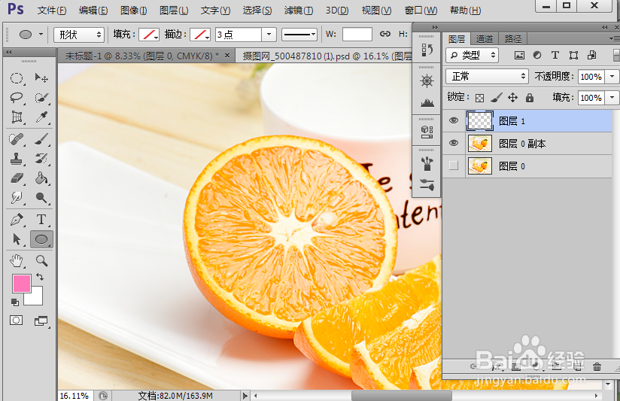
Task: Open the stroke line style dropdown
Action: [299, 35]
